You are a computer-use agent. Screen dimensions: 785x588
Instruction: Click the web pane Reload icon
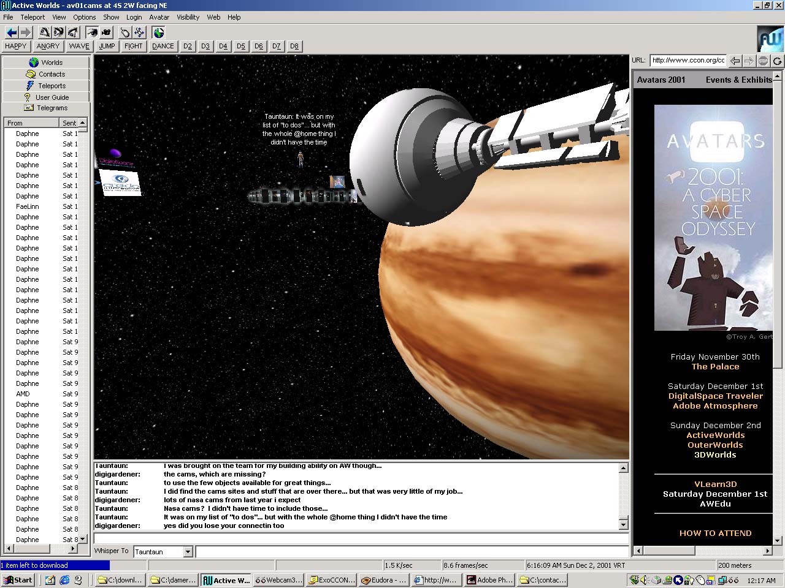coord(777,61)
